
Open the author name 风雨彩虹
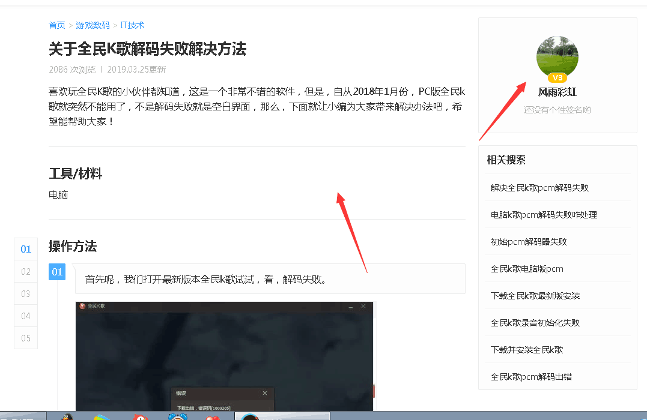click(x=557, y=92)
